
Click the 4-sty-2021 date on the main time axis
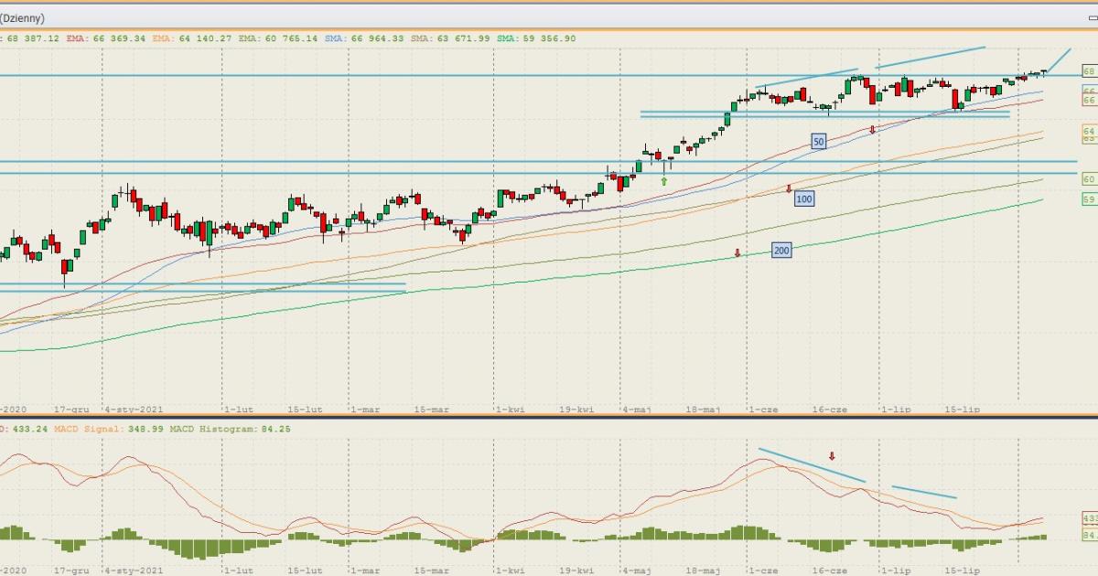pos(134,410)
